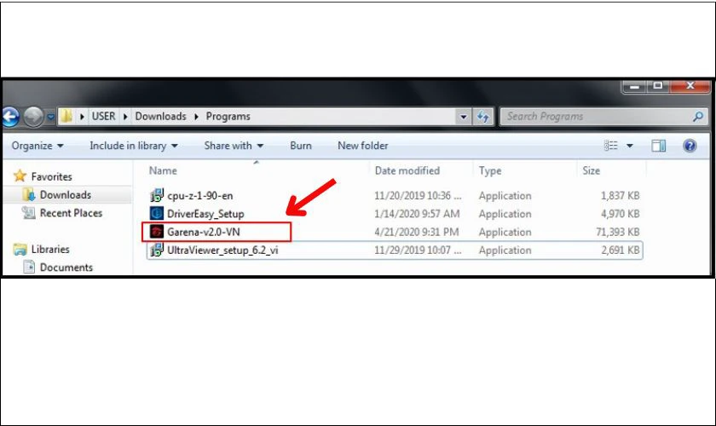This screenshot has width=716, height=426.
Task: Select USER in the address path
Action: point(104,117)
